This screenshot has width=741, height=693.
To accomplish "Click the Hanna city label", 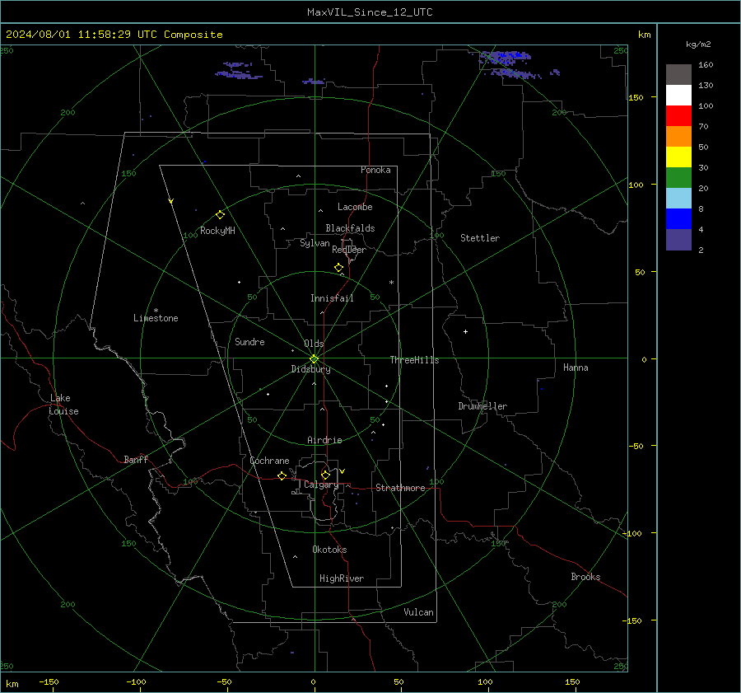I will pyautogui.click(x=576, y=368).
